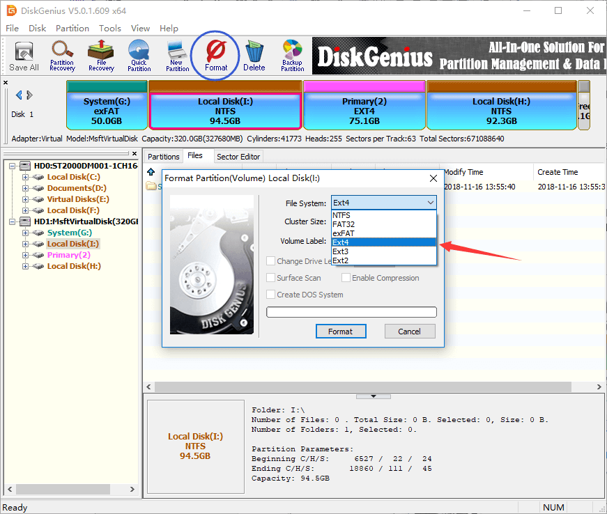Switch to the Sector Editor tab

[238, 157]
